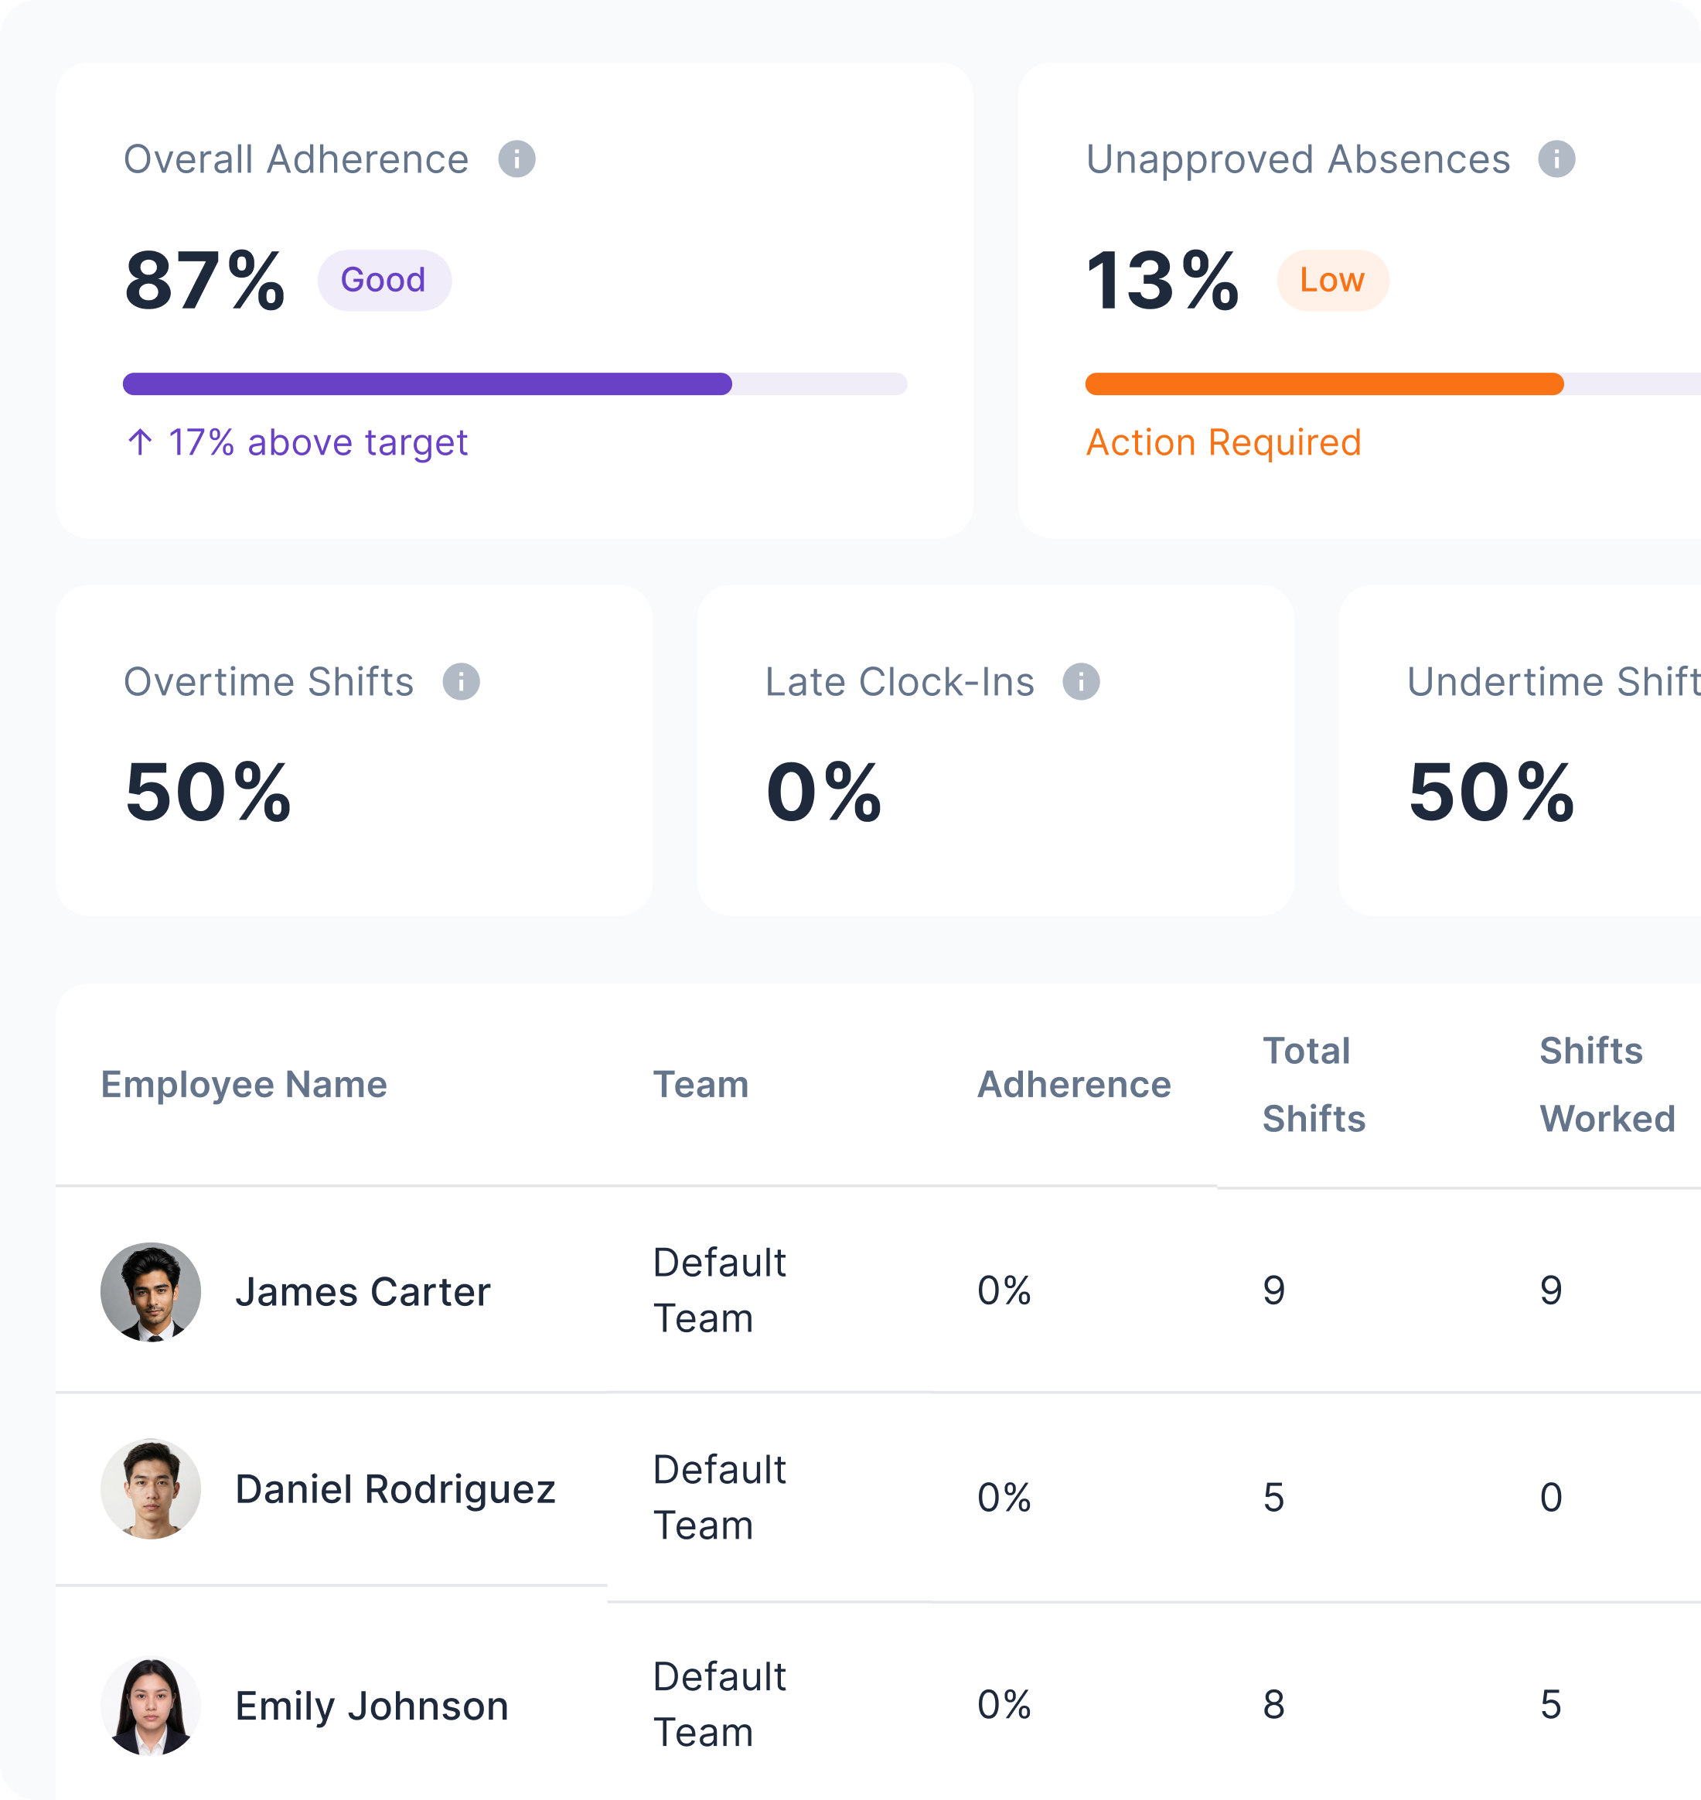The image size is (1701, 1800).
Task: Select the James Carter name
Action: (363, 1292)
